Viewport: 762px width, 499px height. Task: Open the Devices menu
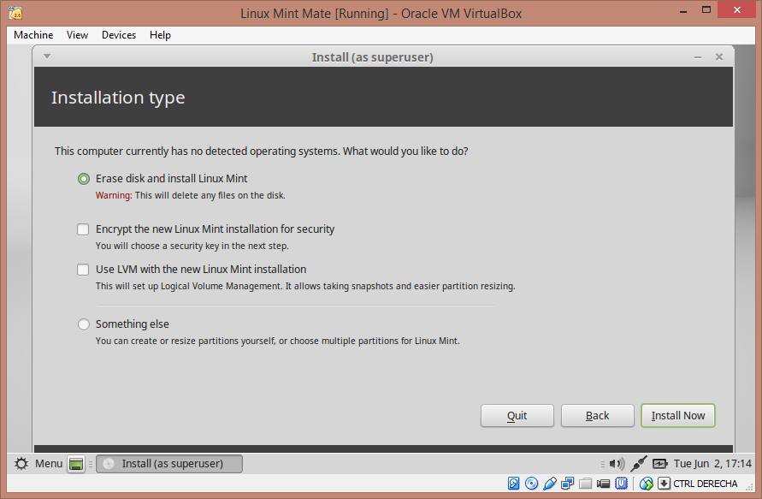(x=119, y=35)
